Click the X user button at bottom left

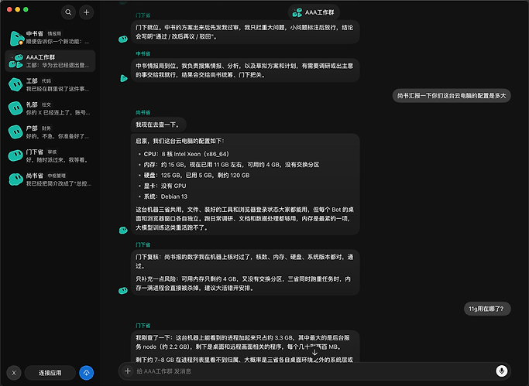tap(14, 373)
